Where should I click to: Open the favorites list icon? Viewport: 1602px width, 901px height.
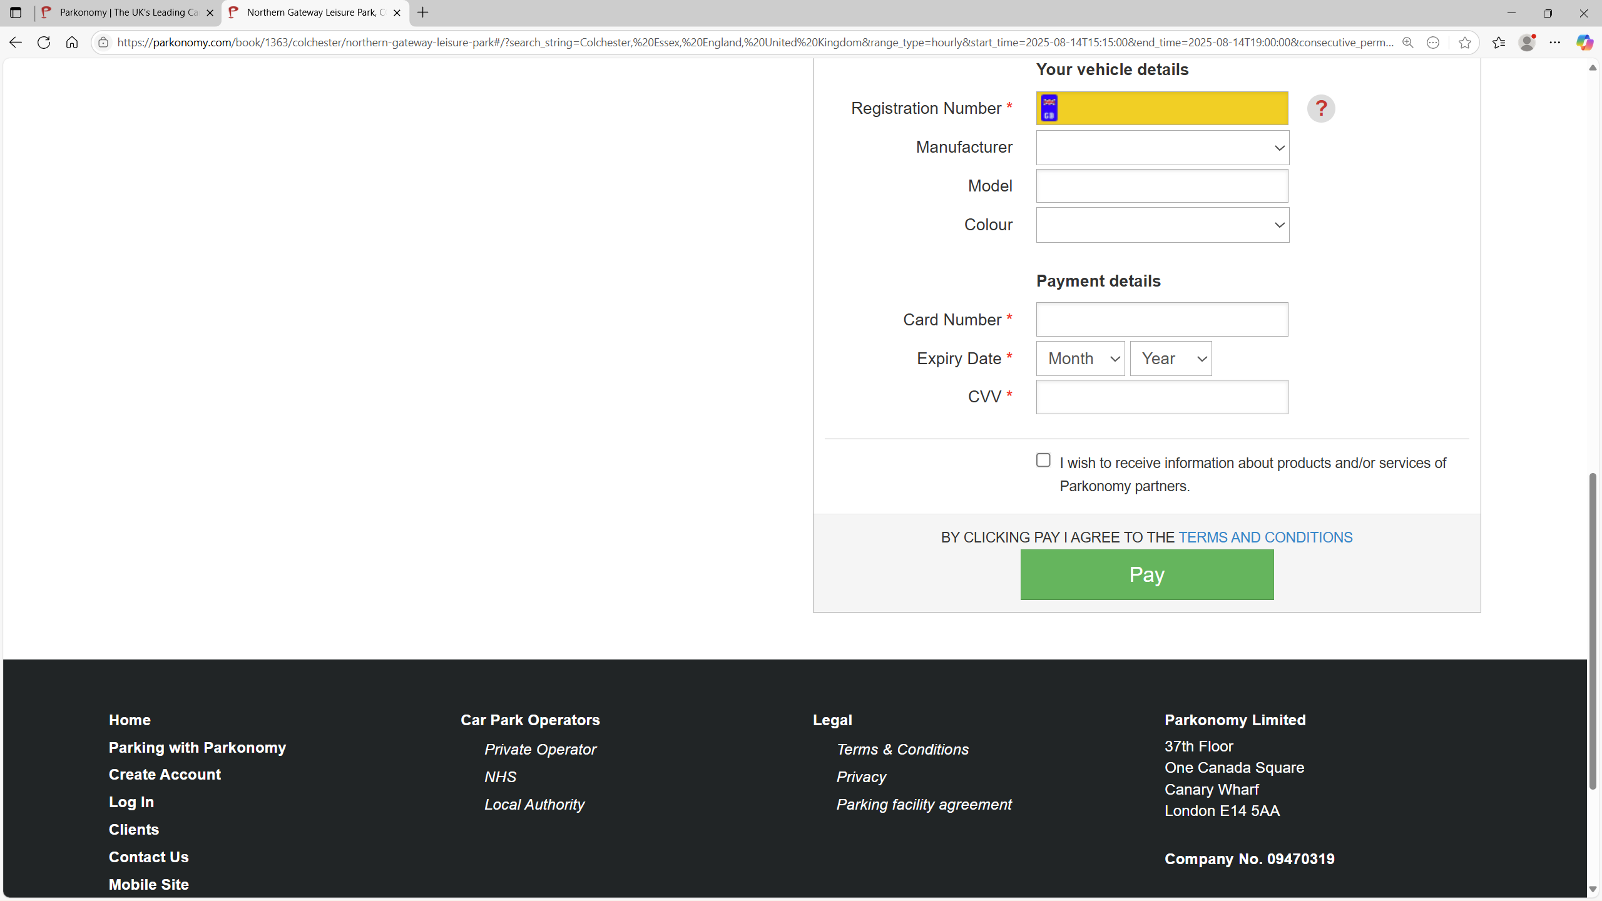1498,43
